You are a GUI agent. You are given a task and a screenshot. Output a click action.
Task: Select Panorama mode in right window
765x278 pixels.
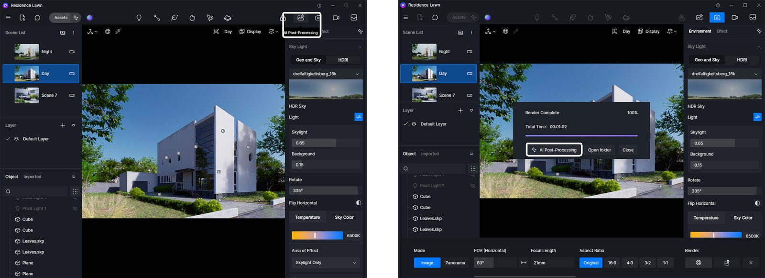[455, 263]
